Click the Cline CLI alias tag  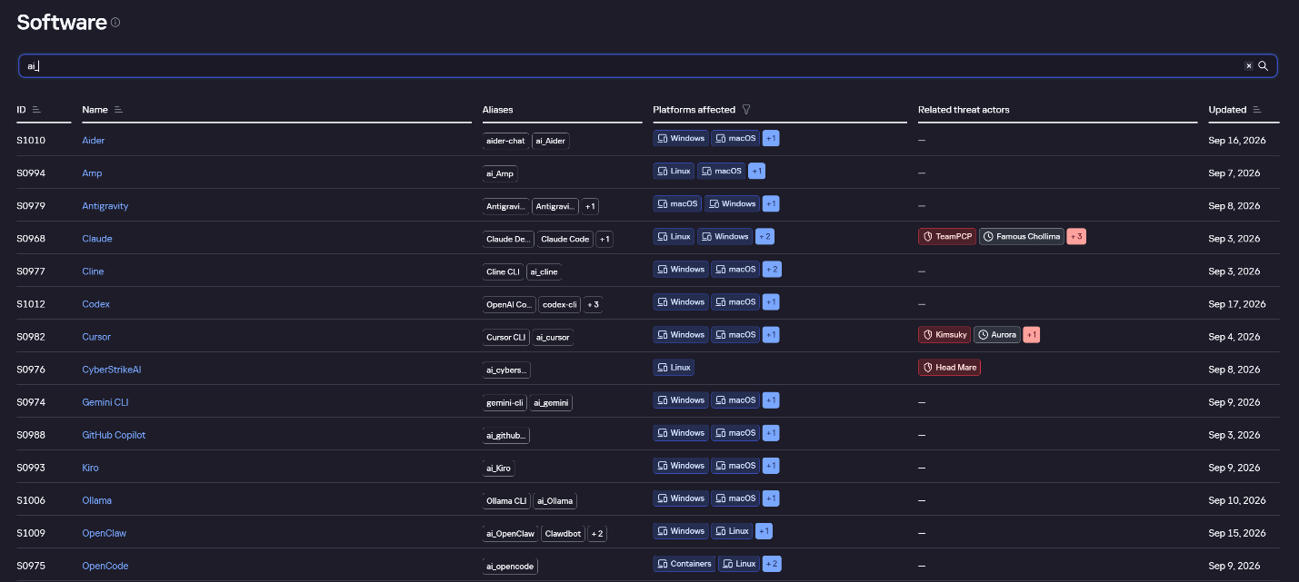(x=504, y=271)
